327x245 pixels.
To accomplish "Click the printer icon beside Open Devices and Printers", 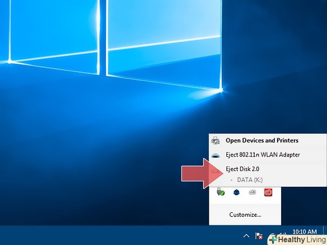I will click(x=216, y=140).
